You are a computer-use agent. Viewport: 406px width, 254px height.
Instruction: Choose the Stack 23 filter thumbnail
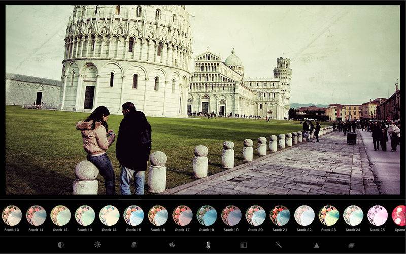point(328,215)
